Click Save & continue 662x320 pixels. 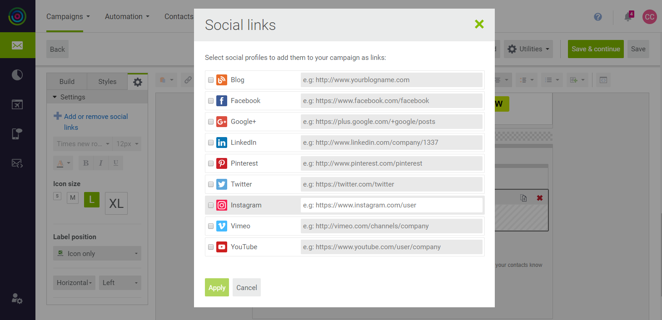click(x=596, y=49)
